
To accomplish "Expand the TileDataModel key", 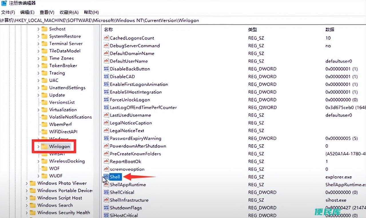I will [39, 51].
